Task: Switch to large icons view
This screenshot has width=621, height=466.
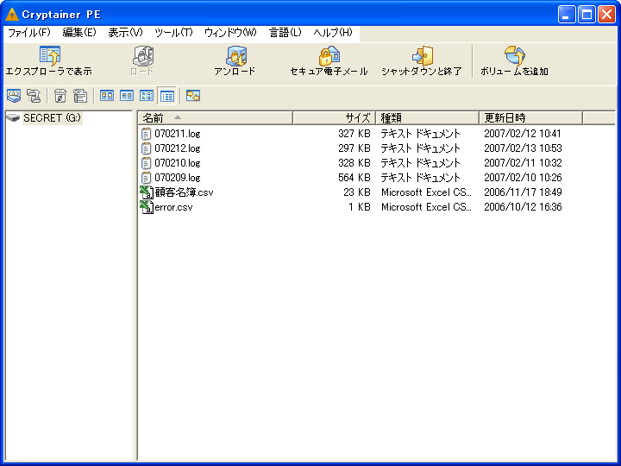Action: pyautogui.click(x=107, y=96)
